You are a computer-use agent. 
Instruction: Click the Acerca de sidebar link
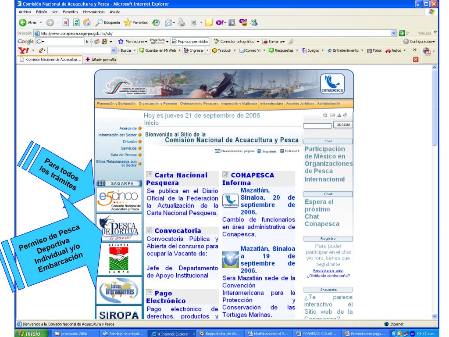(128, 129)
